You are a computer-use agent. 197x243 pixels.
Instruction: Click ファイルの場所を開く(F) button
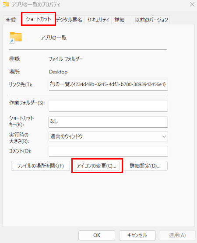tap(40, 166)
